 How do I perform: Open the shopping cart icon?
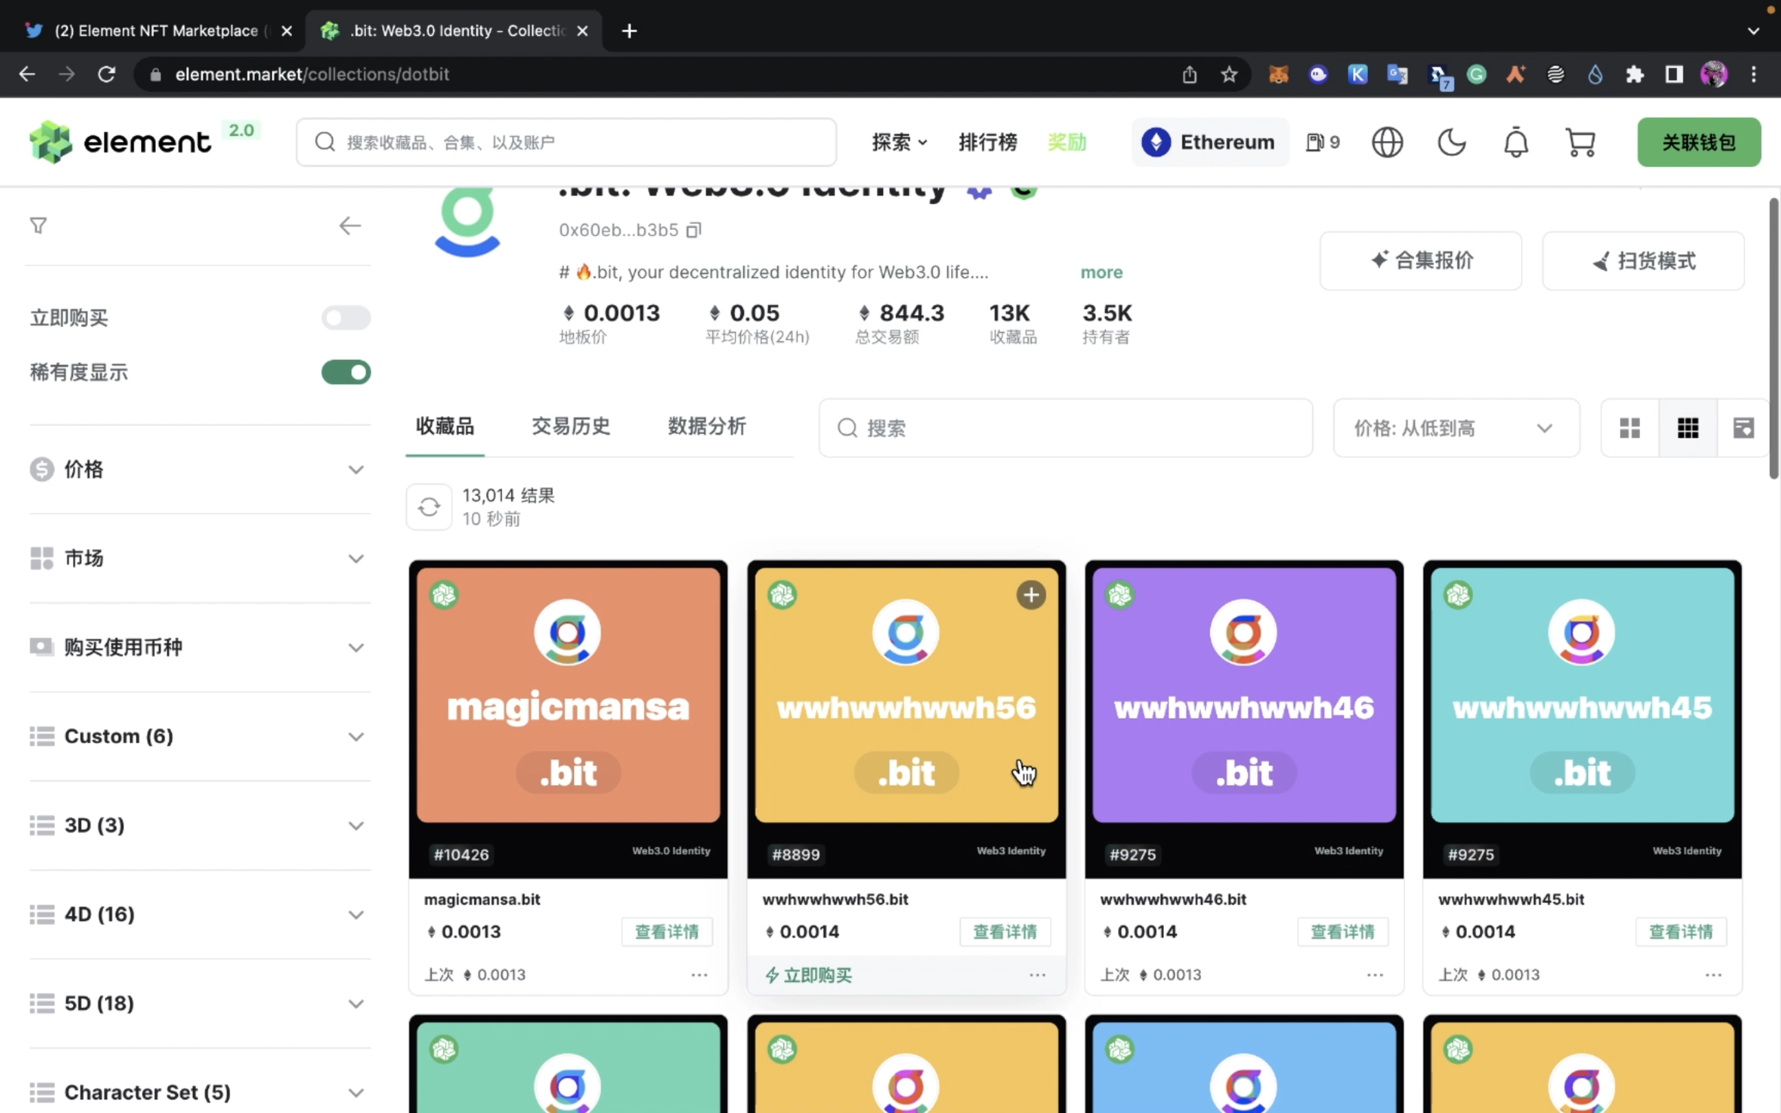pyautogui.click(x=1580, y=142)
